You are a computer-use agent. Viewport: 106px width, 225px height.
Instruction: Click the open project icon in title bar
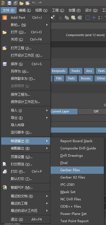[x=28, y=3]
